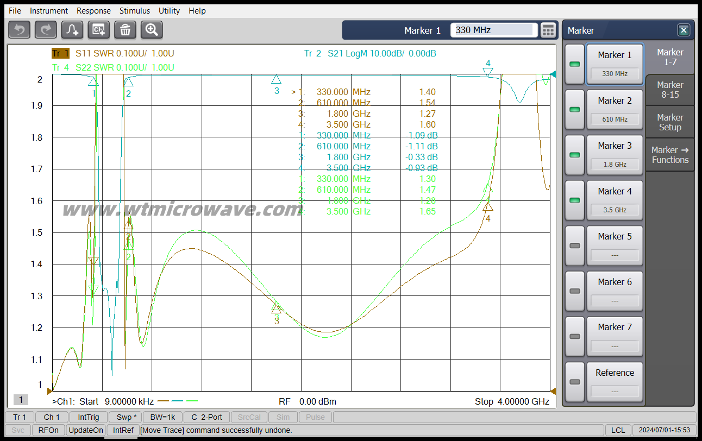Click the Marker 3 button showing 1.8 GHz
The height and width of the screenshot is (441, 702).
click(615, 154)
